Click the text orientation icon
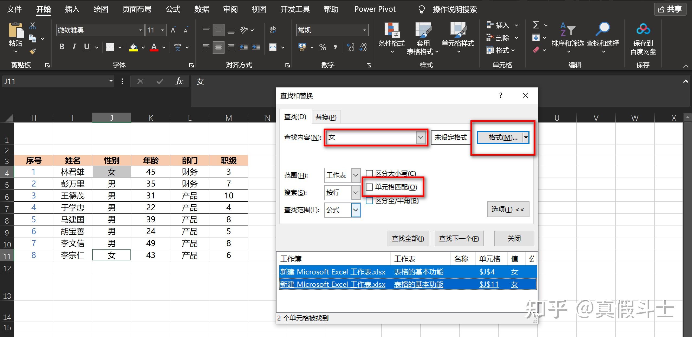This screenshot has height=337, width=692. pyautogui.click(x=244, y=30)
